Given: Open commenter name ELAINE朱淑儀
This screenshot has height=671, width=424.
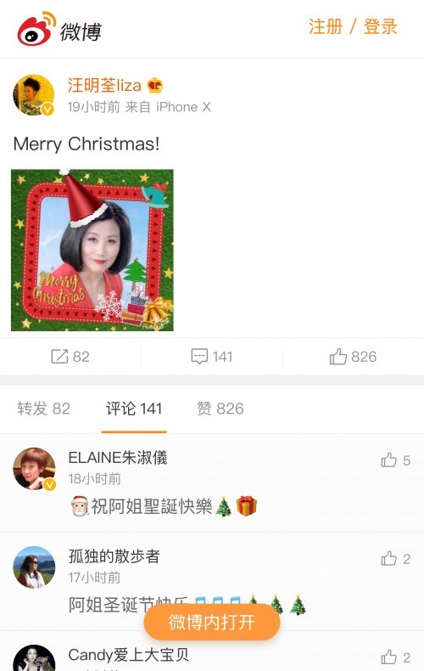Looking at the screenshot, I should pyautogui.click(x=118, y=458).
